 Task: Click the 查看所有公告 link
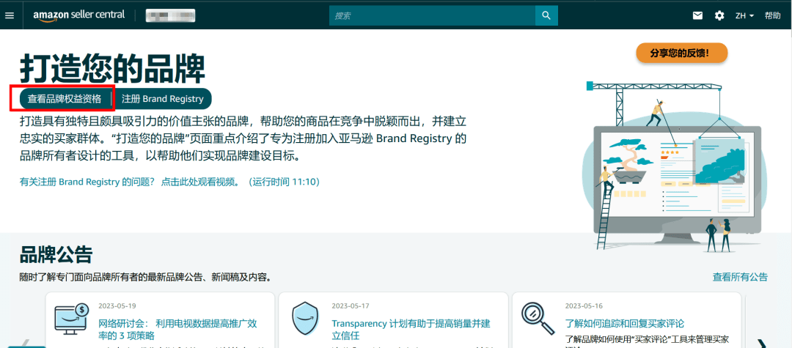click(x=740, y=277)
